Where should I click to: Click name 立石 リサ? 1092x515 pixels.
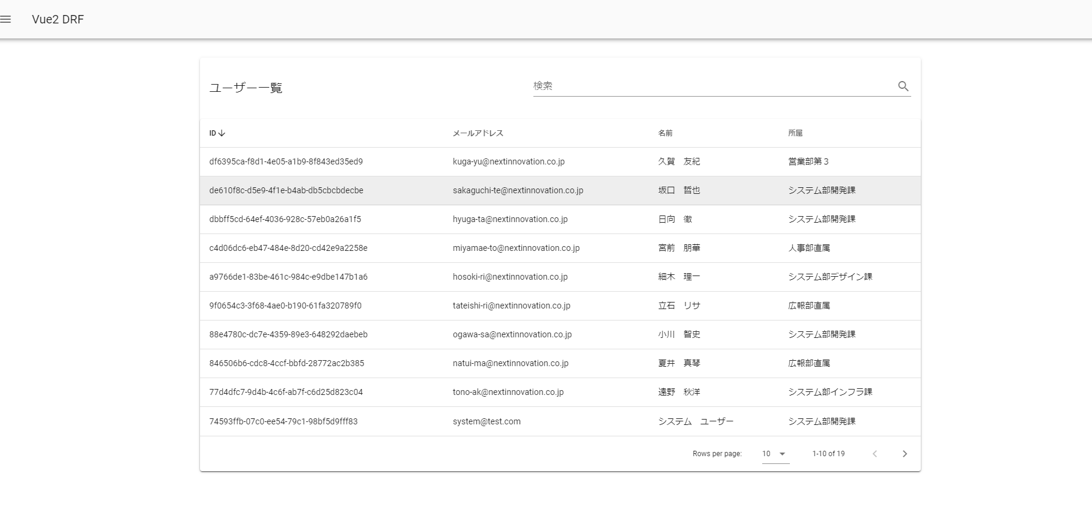pos(679,306)
